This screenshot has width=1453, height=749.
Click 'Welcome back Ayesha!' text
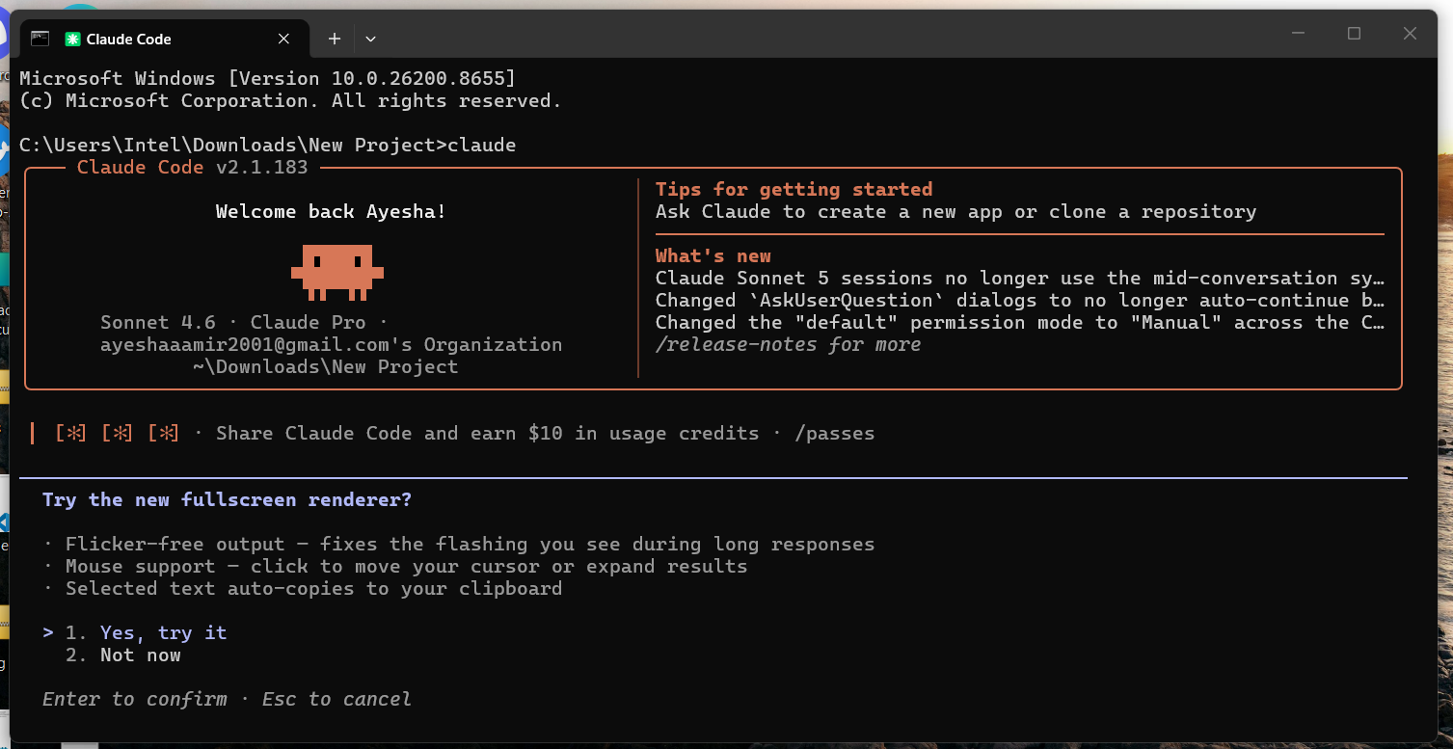[331, 211]
